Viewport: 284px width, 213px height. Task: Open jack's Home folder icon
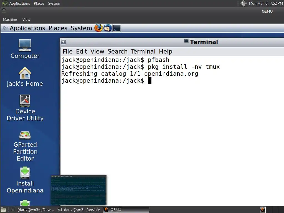25,77
